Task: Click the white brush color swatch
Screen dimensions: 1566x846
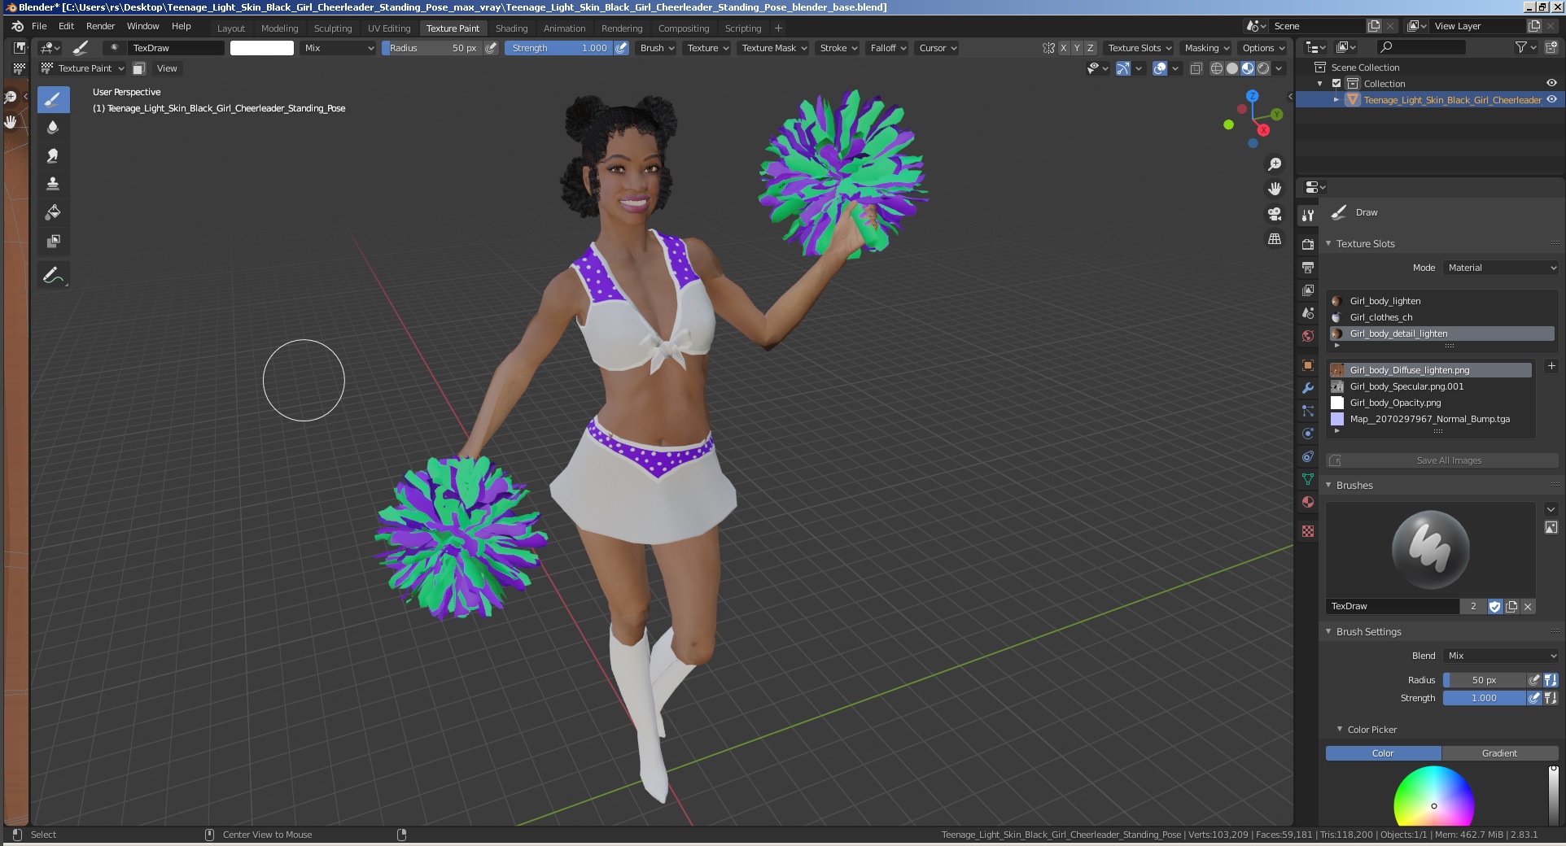Action: coord(262,48)
